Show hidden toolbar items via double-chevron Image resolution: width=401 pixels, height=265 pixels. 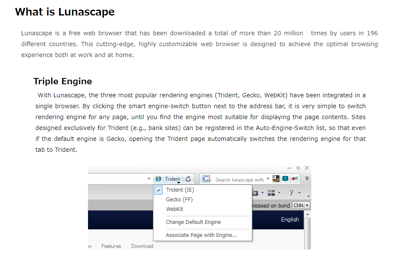[x=307, y=178]
